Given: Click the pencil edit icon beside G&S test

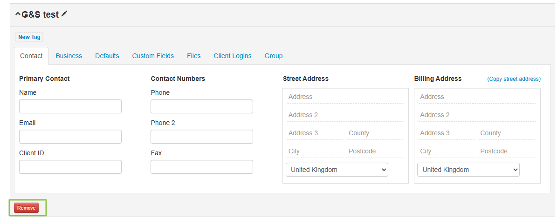Looking at the screenshot, I should pos(64,14).
